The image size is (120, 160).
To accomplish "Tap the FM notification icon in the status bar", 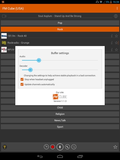I will point(3,2).
